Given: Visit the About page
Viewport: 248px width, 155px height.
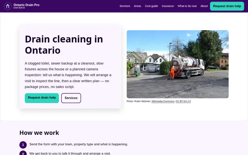Looking at the screenshot, I should [x=204, y=6].
